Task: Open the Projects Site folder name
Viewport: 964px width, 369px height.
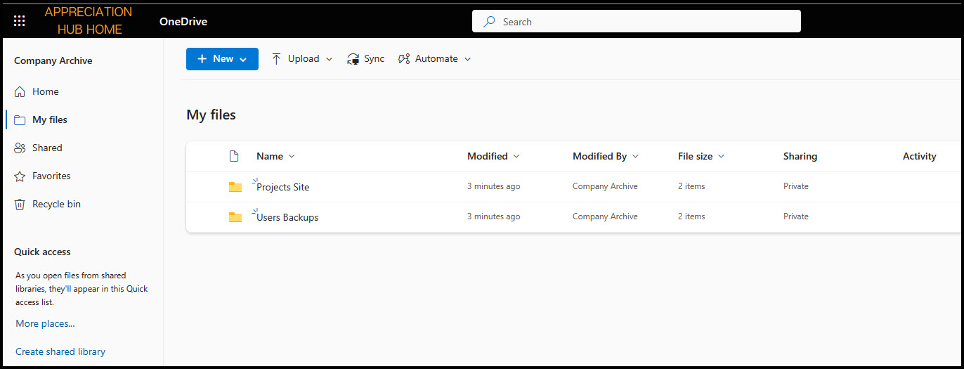Action: pyautogui.click(x=283, y=187)
